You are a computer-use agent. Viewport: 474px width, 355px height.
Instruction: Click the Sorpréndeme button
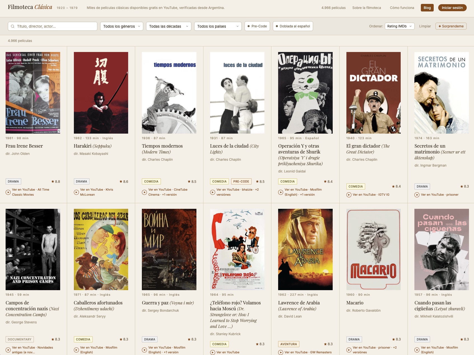pos(451,26)
